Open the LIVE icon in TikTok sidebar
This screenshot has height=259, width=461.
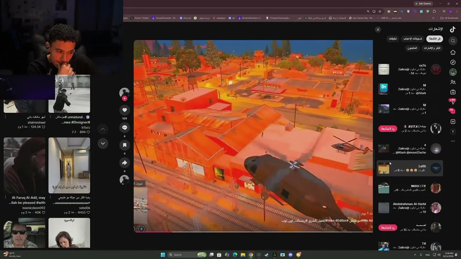pos(453,92)
